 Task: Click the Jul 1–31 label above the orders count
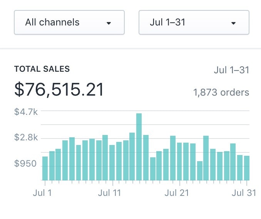point(231,70)
